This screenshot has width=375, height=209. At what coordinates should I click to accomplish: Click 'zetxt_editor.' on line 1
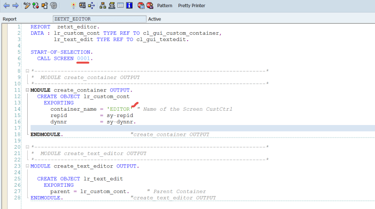tap(78, 27)
